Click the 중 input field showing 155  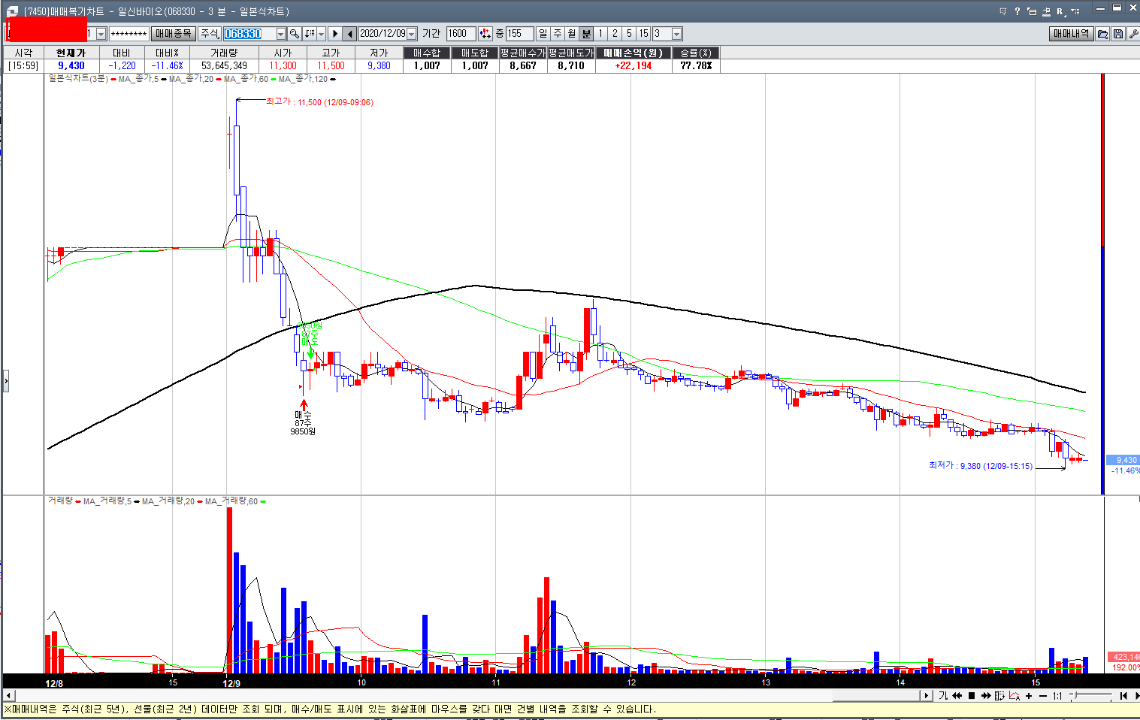(519, 34)
